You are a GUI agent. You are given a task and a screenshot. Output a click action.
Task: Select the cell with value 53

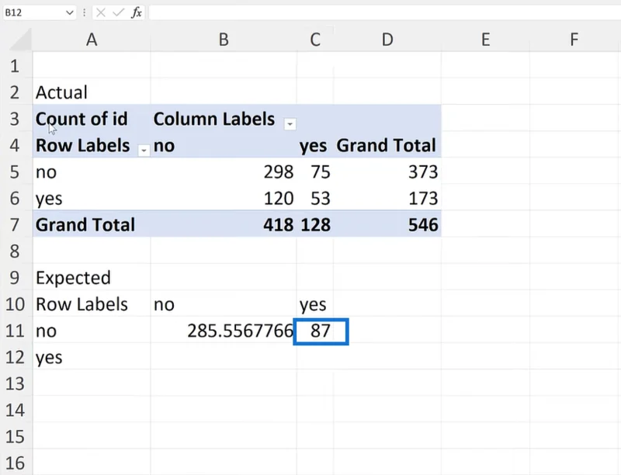pyautogui.click(x=315, y=199)
